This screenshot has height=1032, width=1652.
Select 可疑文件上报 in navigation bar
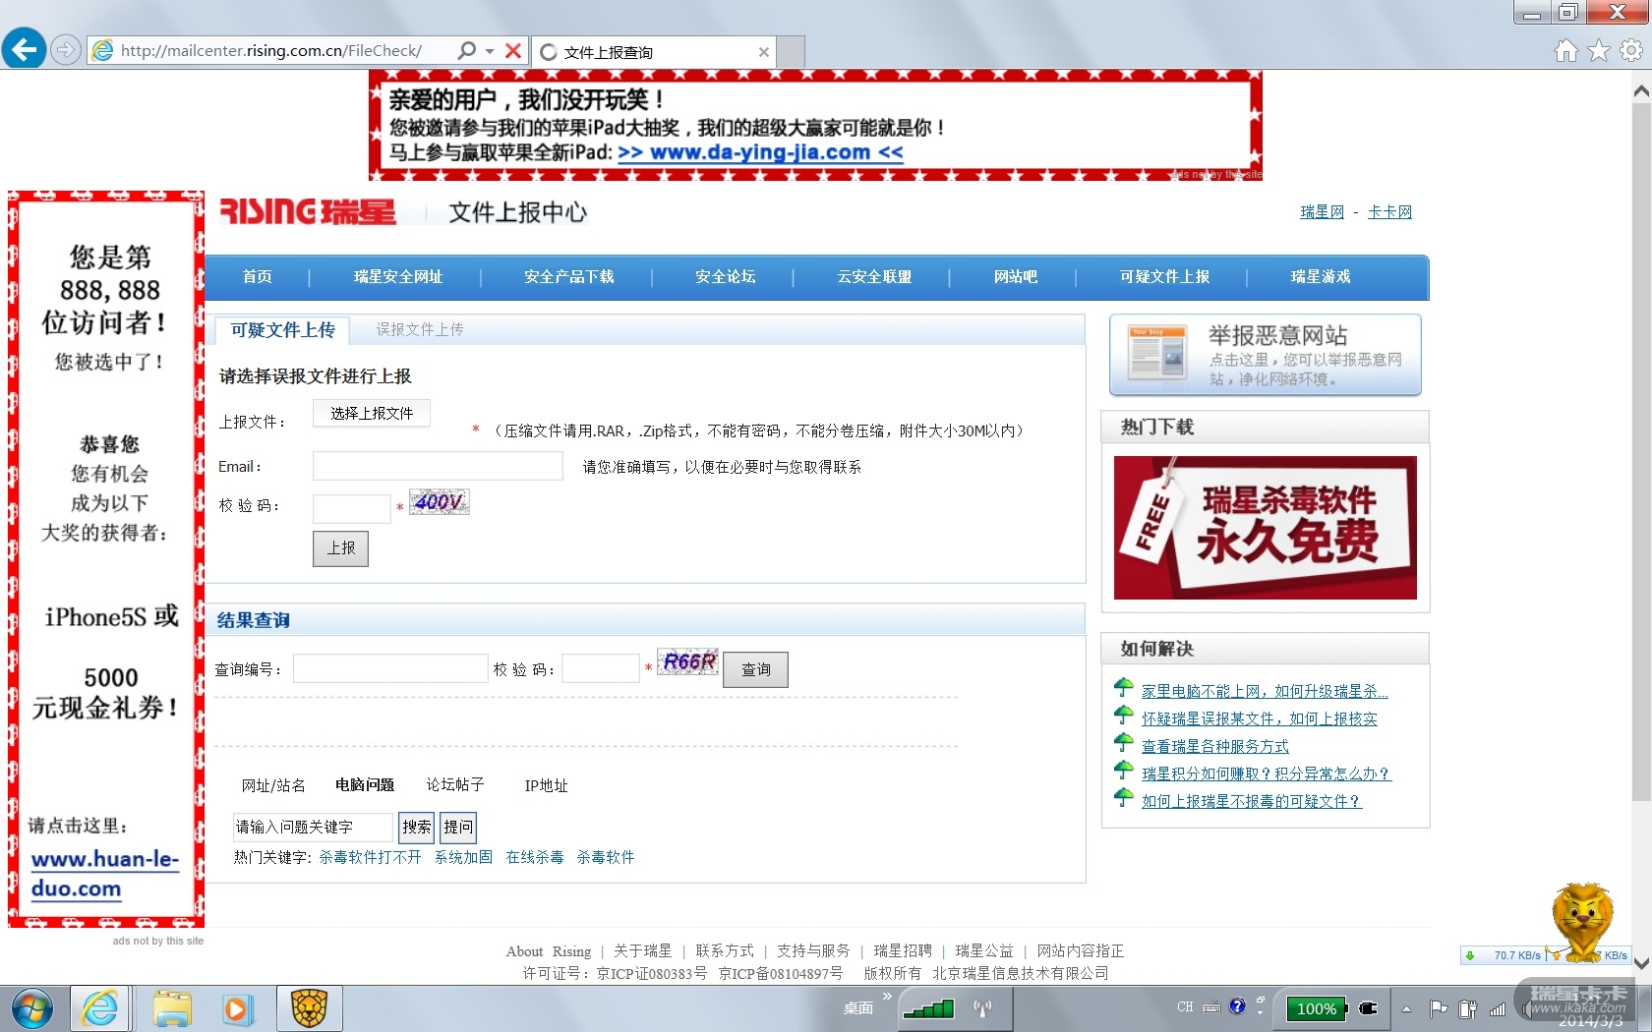tap(1165, 277)
